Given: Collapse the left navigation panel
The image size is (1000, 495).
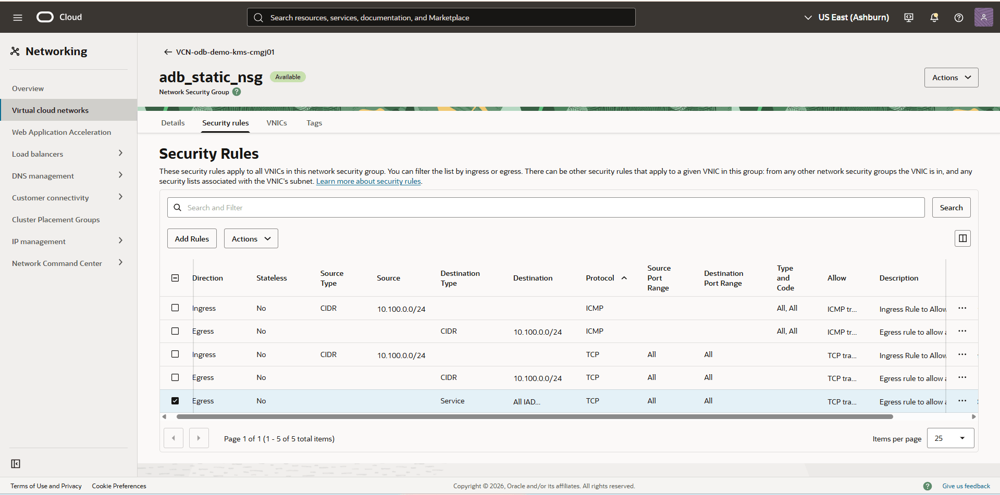Looking at the screenshot, I should (16, 463).
